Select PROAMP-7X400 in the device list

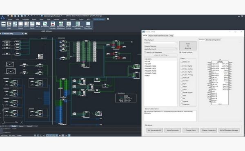click(x=150, y=68)
